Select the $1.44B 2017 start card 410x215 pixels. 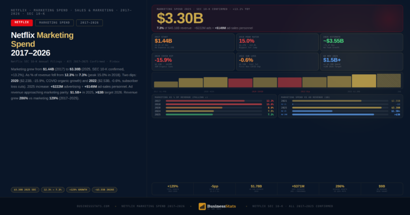pyautogui.click(x=193, y=42)
